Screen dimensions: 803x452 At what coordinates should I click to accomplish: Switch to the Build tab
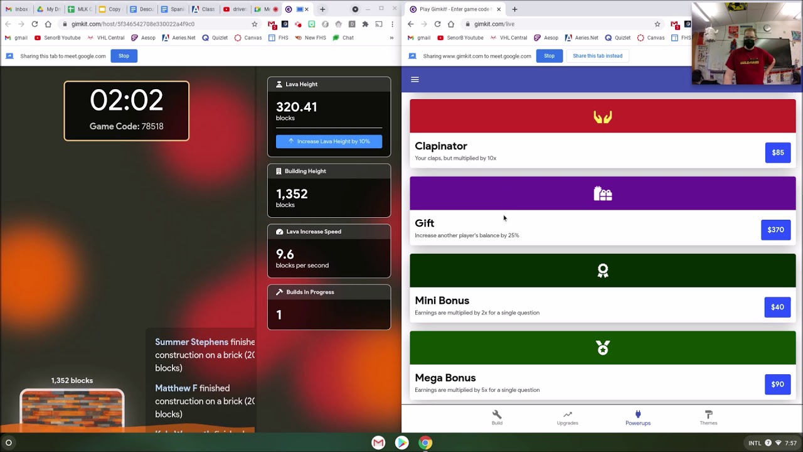(497, 418)
